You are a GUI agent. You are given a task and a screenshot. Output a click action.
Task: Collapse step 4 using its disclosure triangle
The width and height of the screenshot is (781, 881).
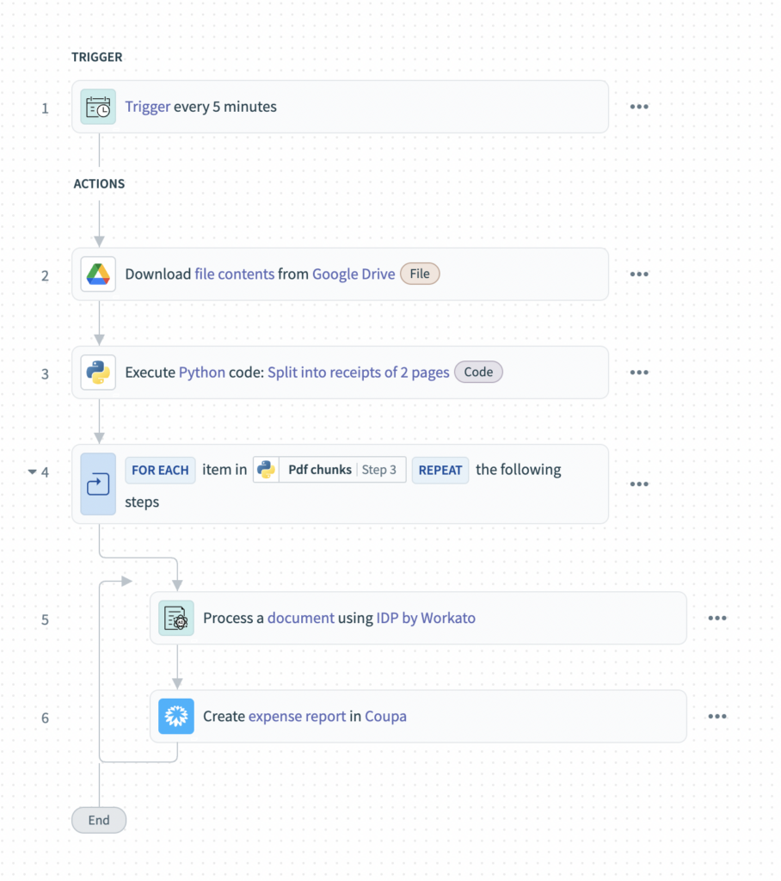pos(32,471)
